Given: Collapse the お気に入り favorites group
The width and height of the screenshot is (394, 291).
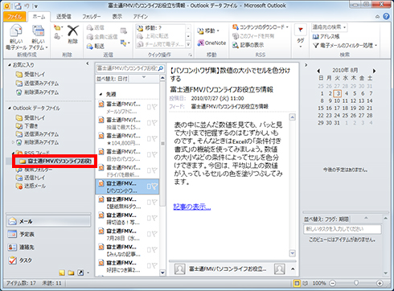Looking at the screenshot, I should [10, 65].
